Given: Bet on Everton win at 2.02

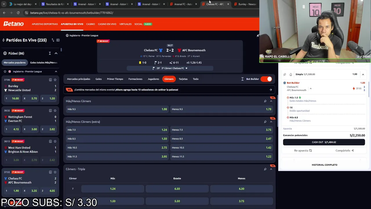Looking at the screenshot, I should 48,129.
